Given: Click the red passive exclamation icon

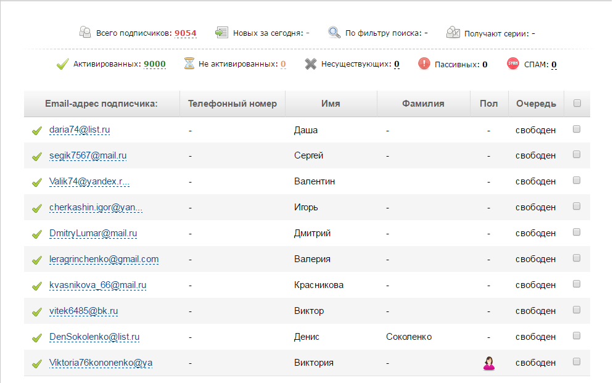Looking at the screenshot, I should pos(424,64).
